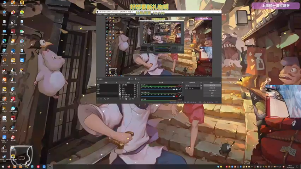Open the scene transition type dropdown
This screenshot has width=301, height=169.
pyautogui.click(x=192, y=86)
